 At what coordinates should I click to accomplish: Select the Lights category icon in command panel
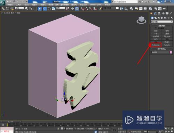point(159,18)
